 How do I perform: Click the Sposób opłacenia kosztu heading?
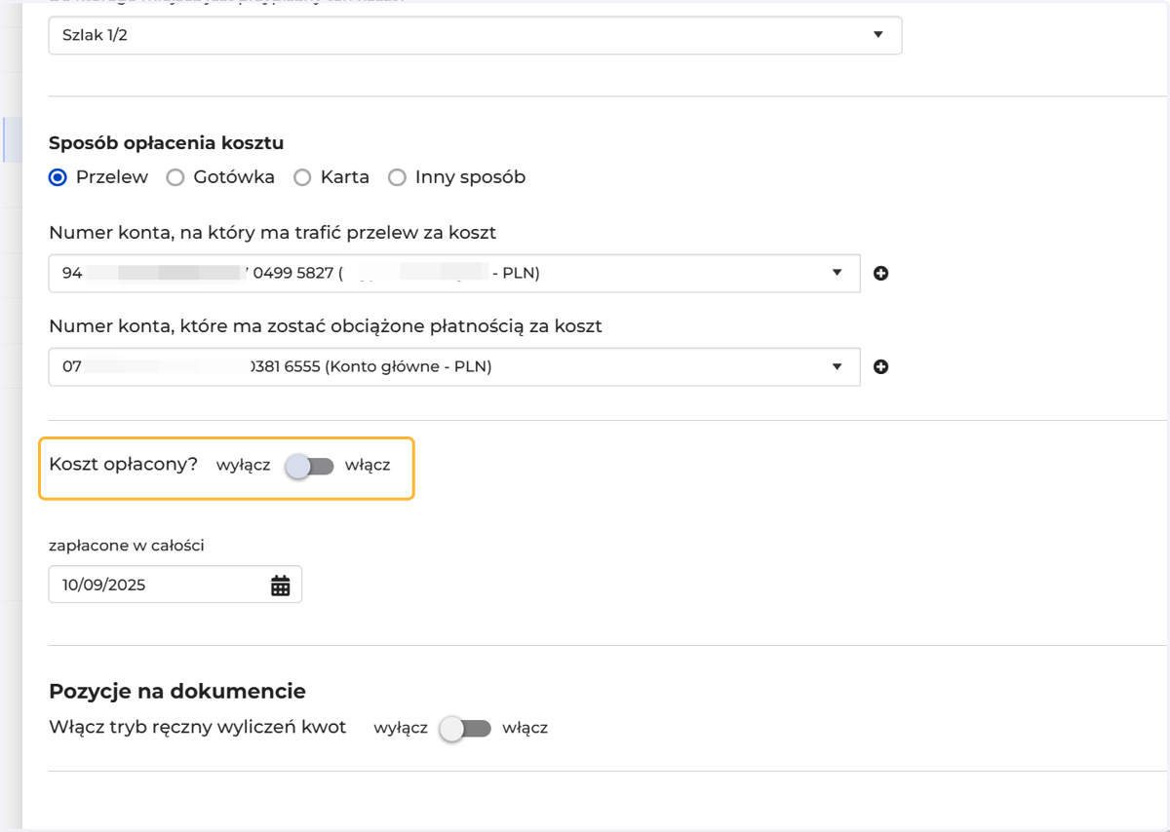pyautogui.click(x=166, y=143)
